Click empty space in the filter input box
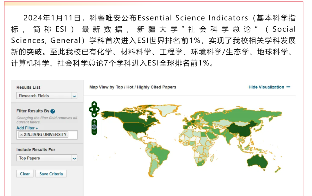 (73, 135)
